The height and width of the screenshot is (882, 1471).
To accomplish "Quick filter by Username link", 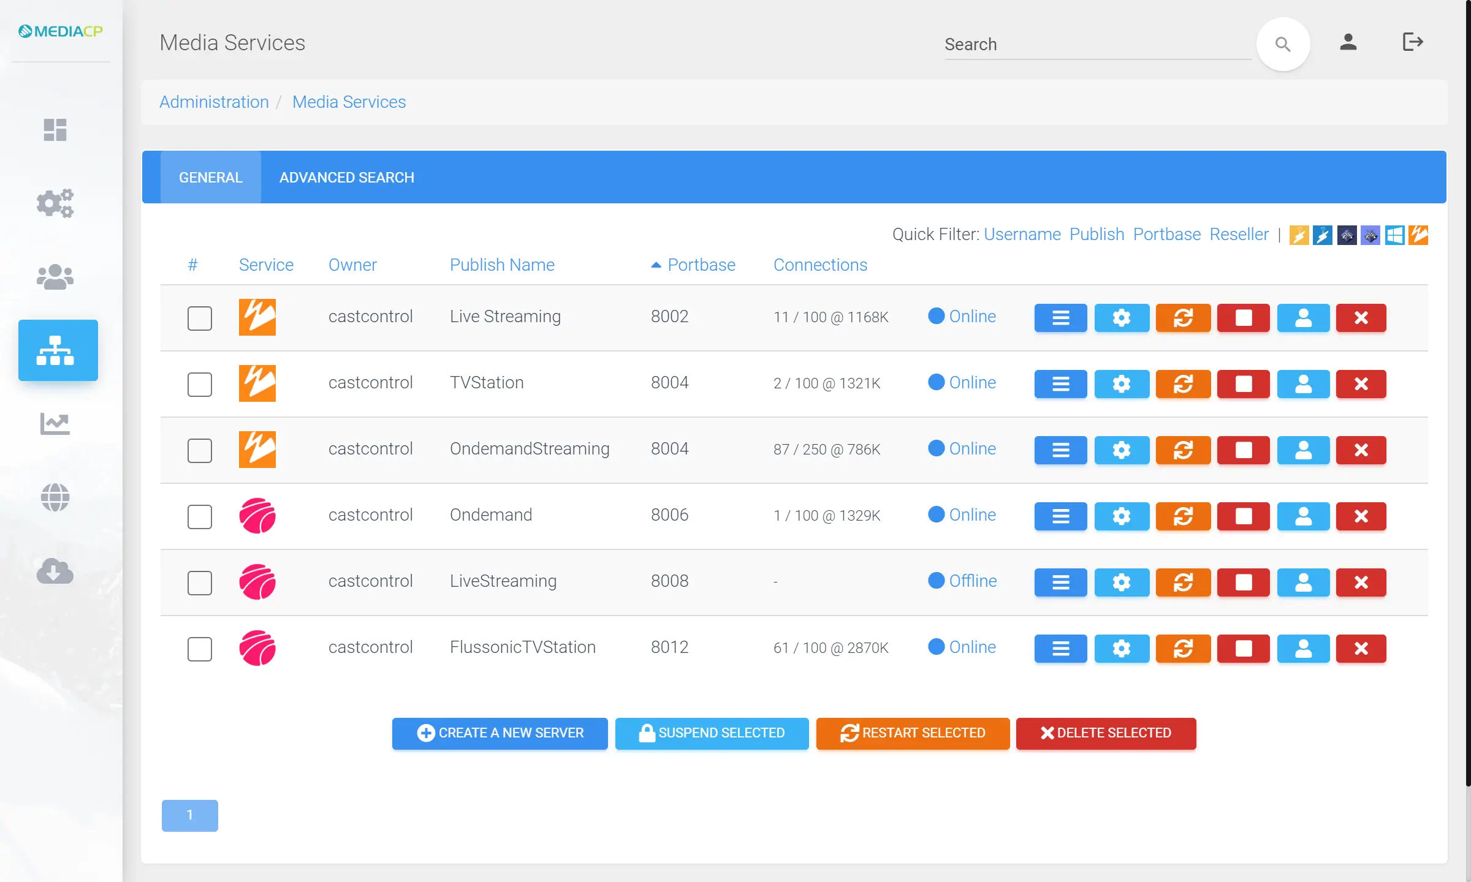I will 1022,235.
